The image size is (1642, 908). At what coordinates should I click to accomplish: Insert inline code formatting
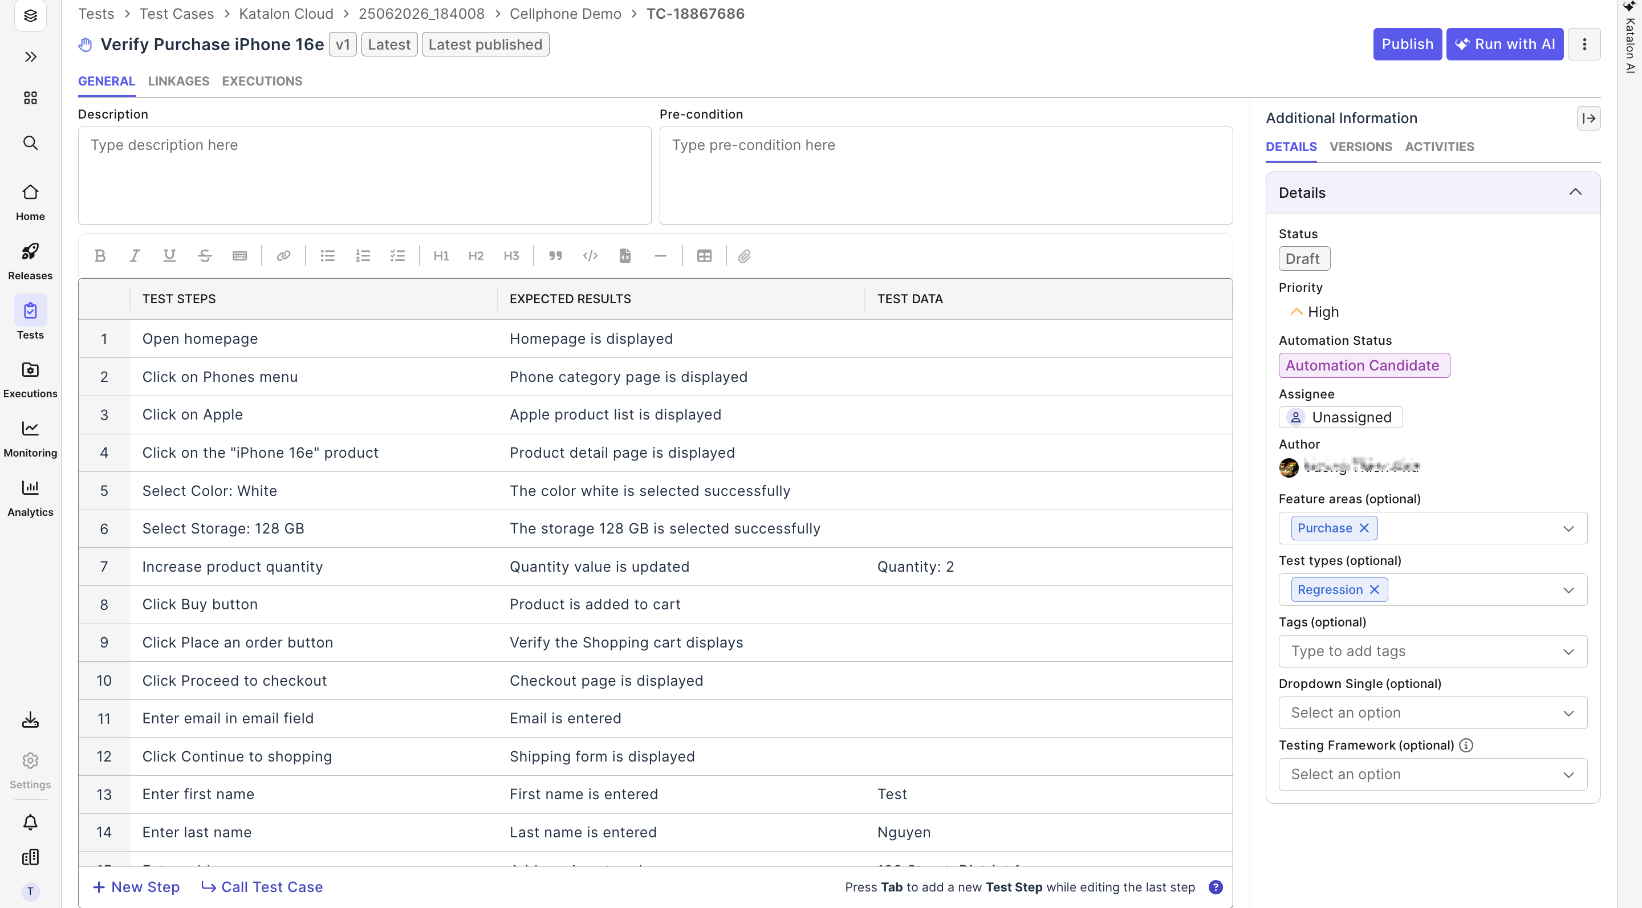coord(590,256)
